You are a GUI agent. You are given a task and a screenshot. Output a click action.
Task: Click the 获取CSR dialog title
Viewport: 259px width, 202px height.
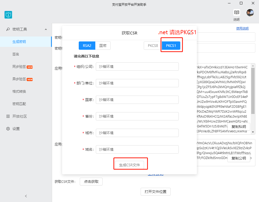(129, 33)
